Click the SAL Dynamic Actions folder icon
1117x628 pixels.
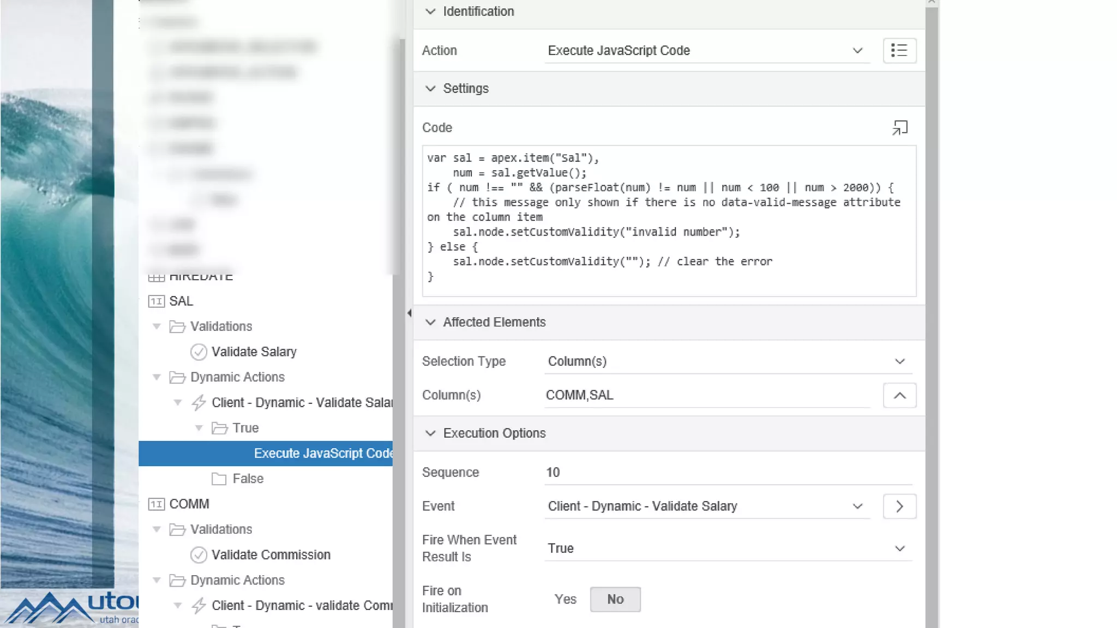pos(177,377)
